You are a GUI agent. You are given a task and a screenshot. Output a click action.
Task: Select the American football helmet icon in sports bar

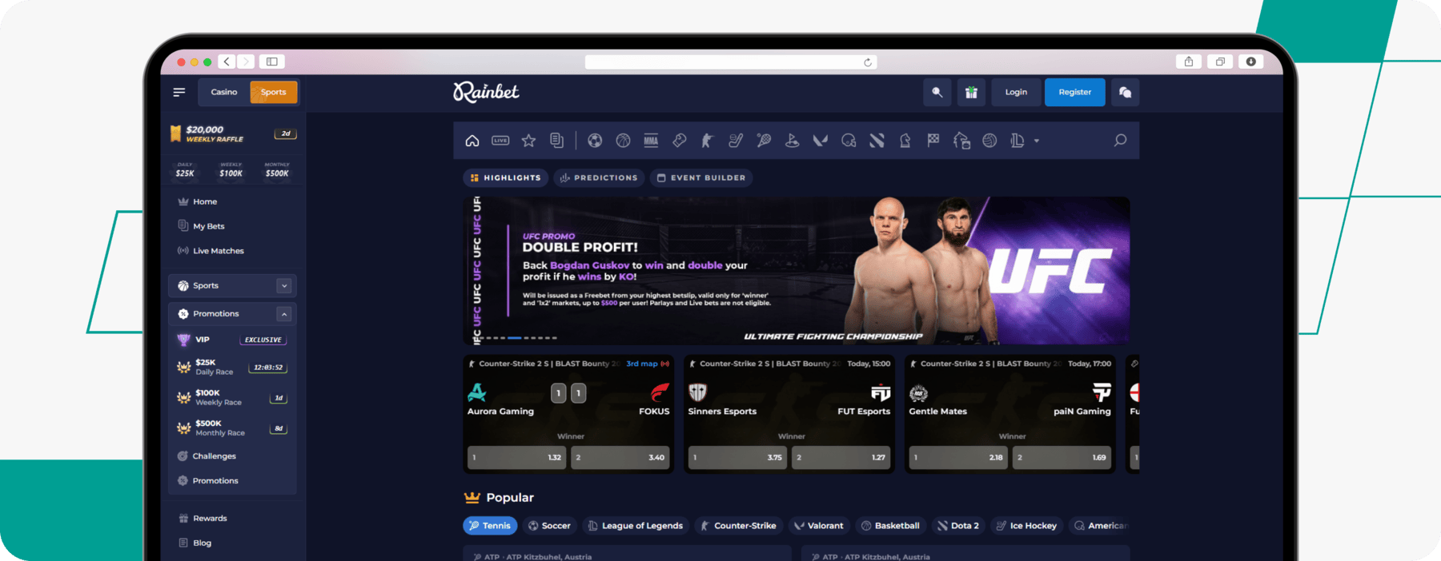coord(849,141)
